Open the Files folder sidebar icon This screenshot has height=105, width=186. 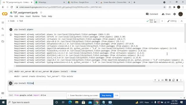click(3, 41)
